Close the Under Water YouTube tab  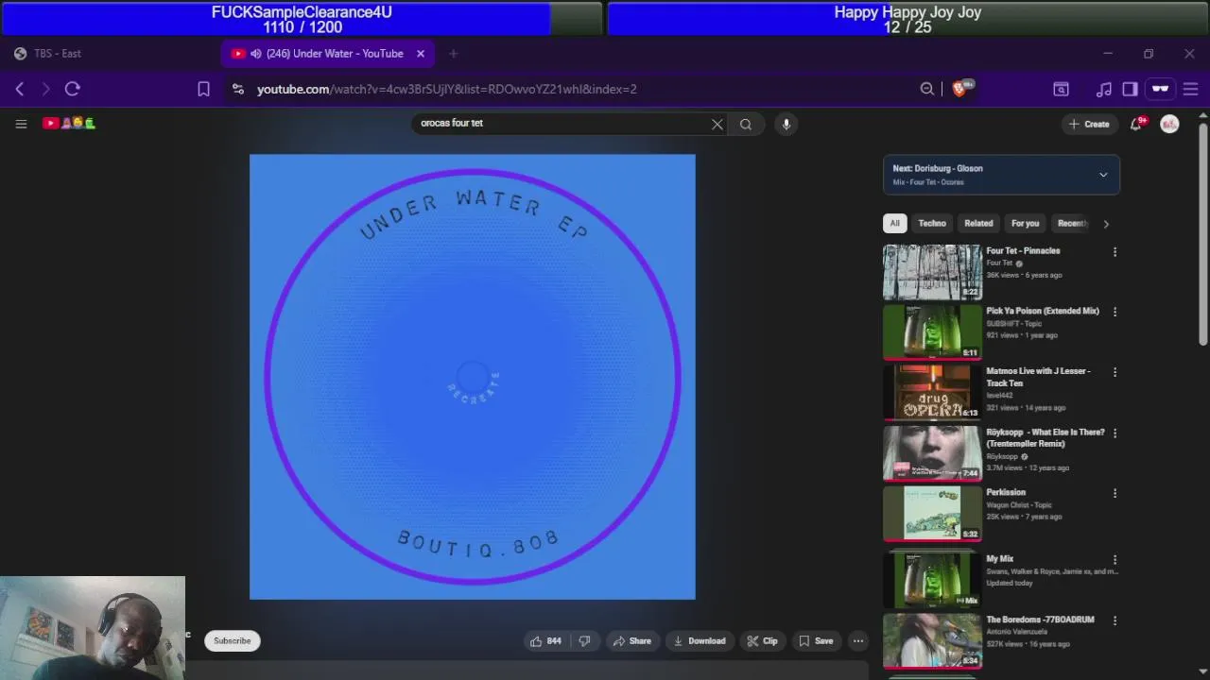[x=421, y=54]
